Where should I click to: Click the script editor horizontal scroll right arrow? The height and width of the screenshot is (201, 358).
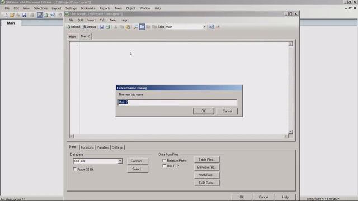coord(286,136)
